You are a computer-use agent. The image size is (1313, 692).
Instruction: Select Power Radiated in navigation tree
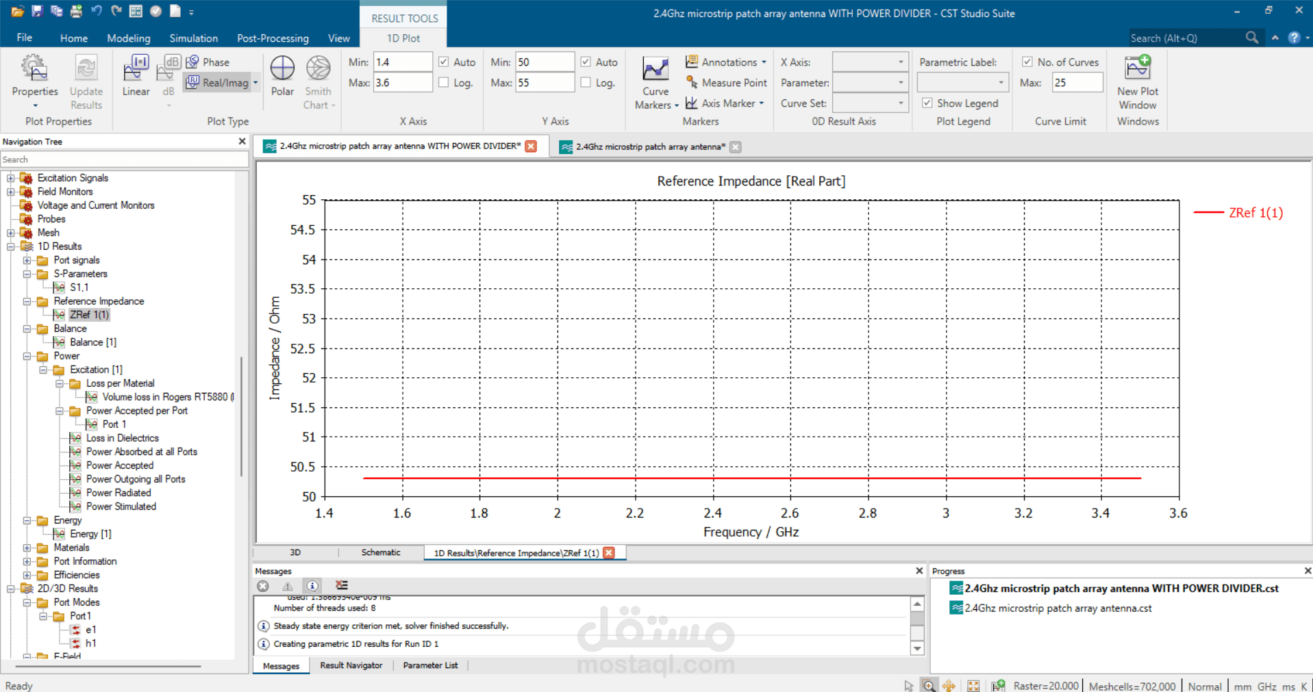118,493
